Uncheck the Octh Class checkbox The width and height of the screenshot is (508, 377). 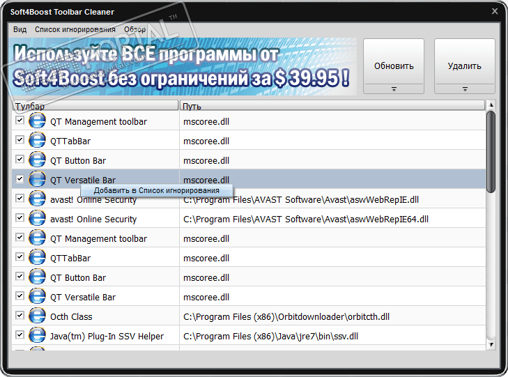20,315
